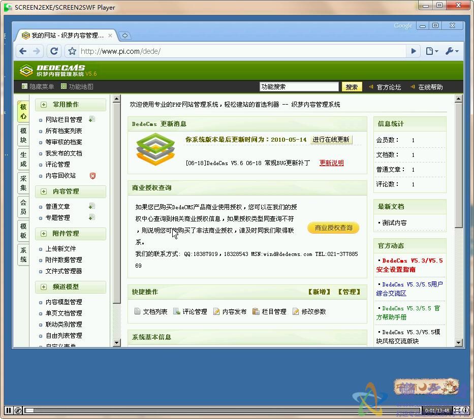The height and width of the screenshot is (419, 474).
Task: Click the browser reload button
Action: [x=54, y=51]
